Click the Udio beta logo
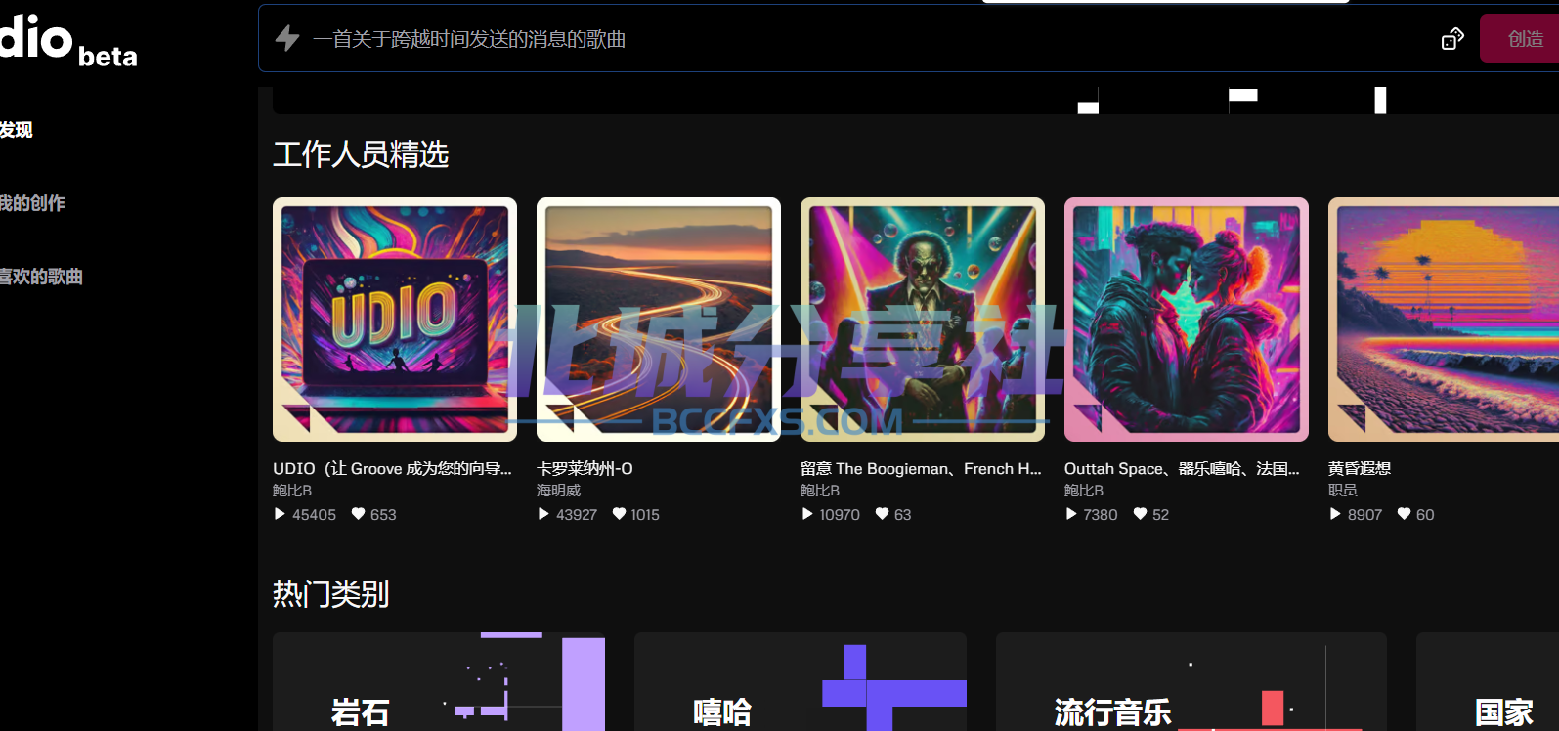Screen dimensions: 1559x731 pos(68,41)
